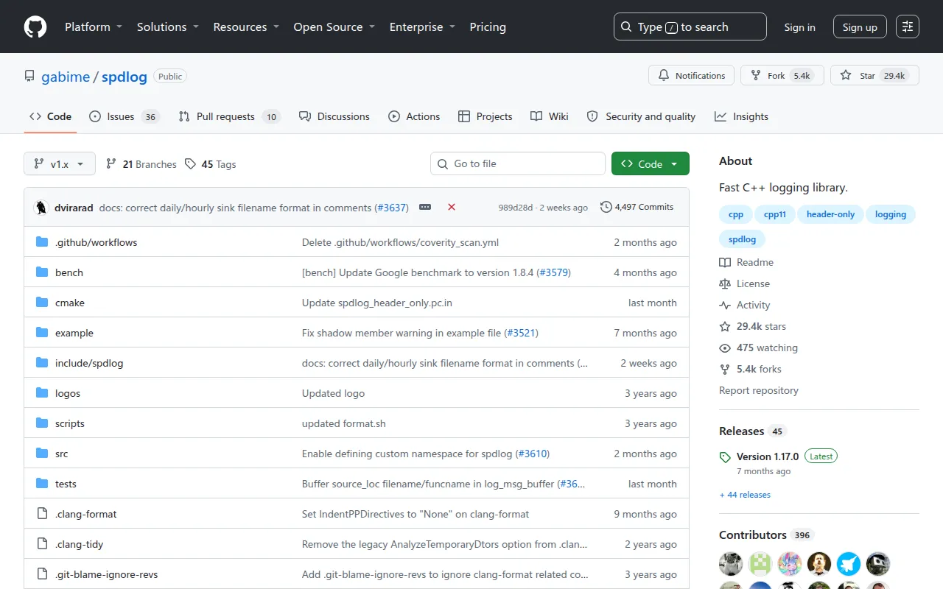Click the Sign in link
This screenshot has width=943, height=589.
tap(799, 27)
